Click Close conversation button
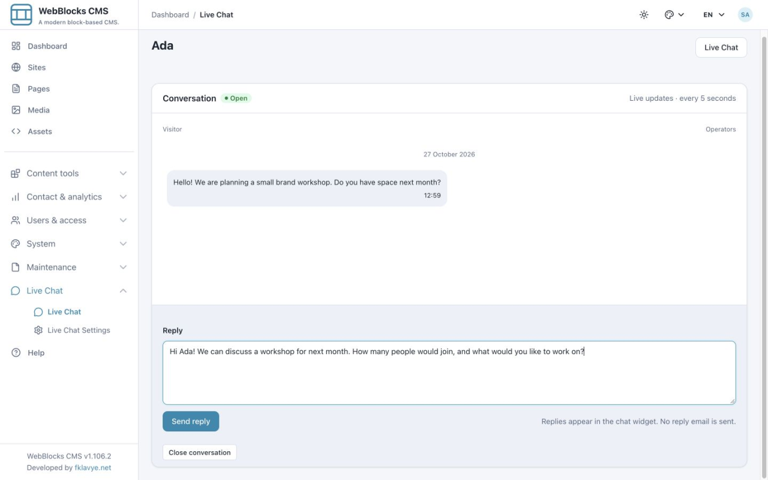 200,452
